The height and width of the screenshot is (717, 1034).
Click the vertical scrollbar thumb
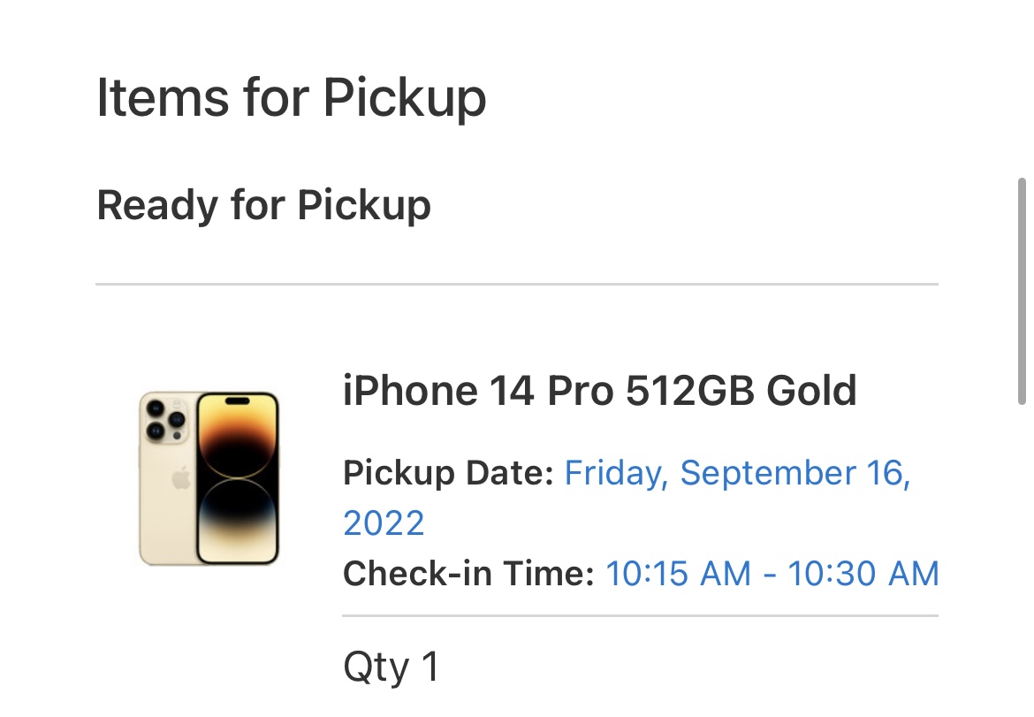(x=1023, y=291)
